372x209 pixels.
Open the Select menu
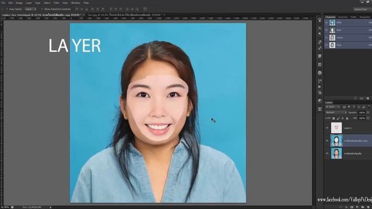(x=47, y=3)
